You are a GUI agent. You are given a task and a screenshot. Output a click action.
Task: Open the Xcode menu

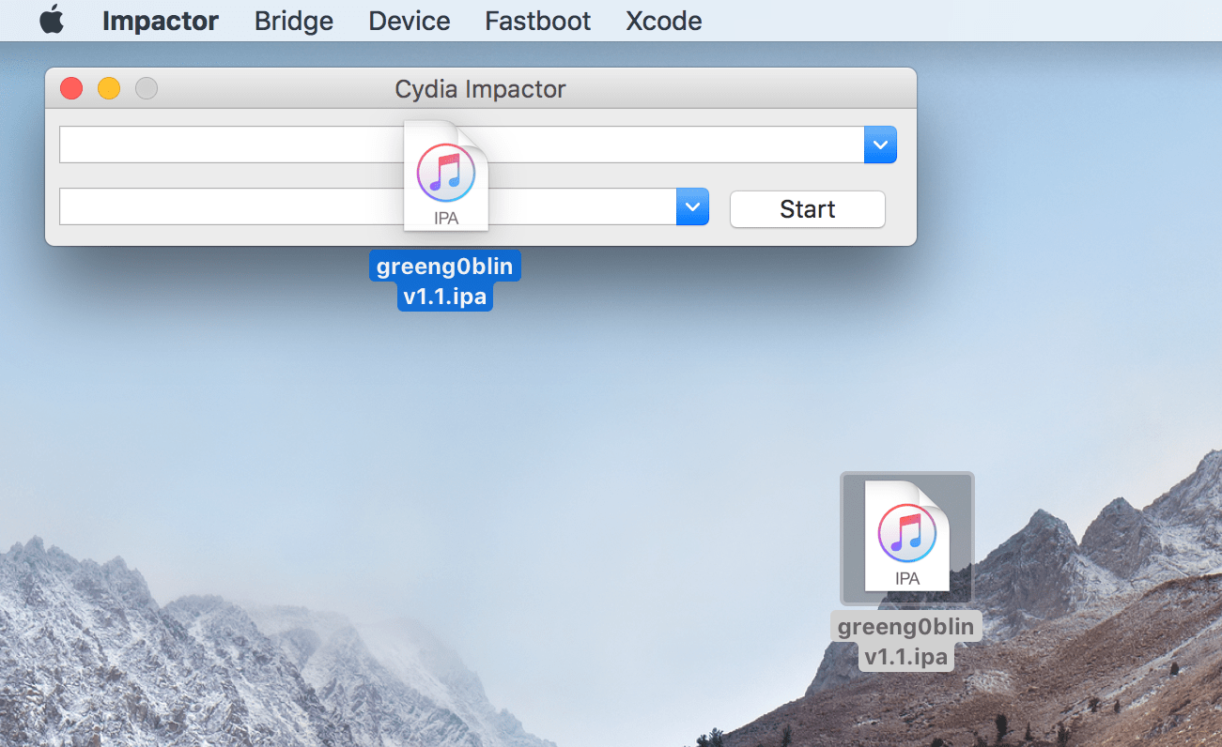click(x=664, y=21)
